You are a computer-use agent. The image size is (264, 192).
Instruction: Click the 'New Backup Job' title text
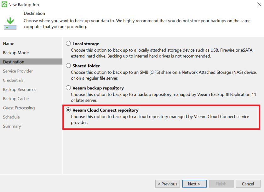(24, 4)
